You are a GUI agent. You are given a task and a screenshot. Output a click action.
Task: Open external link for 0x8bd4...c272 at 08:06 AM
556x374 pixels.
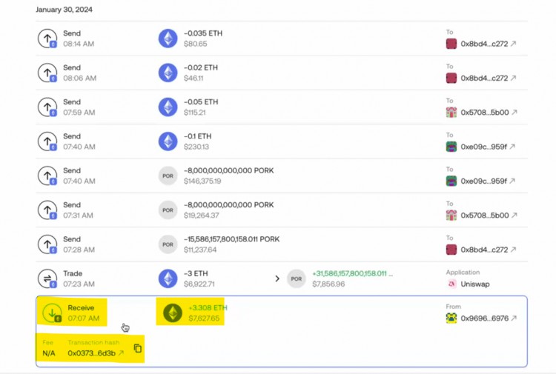click(514, 79)
